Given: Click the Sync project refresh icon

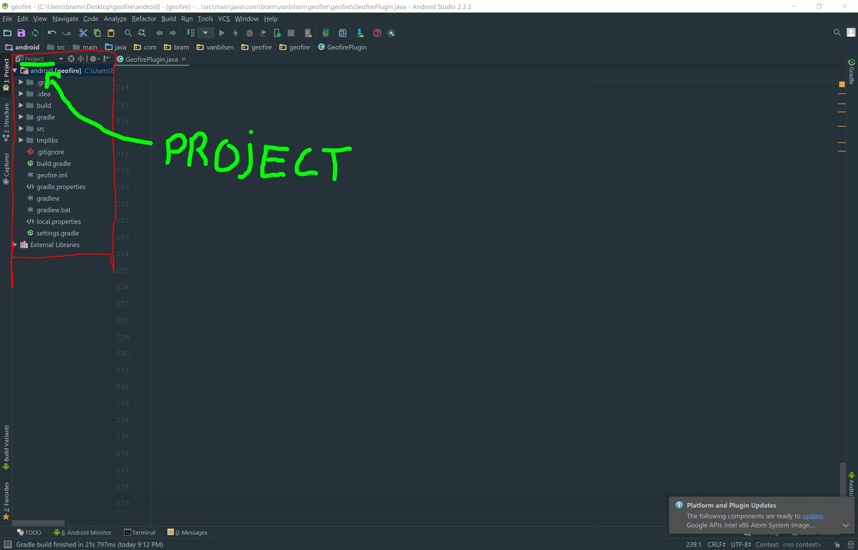Looking at the screenshot, I should click(35, 33).
